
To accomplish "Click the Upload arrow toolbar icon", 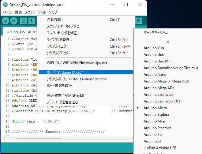I will coord(14,21).
